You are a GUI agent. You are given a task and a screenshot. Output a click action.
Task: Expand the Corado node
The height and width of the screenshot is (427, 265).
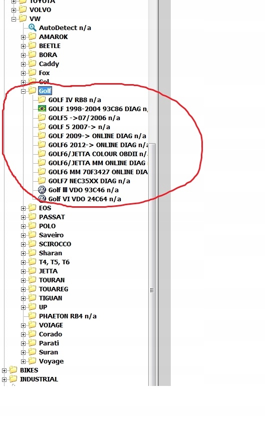tap(23, 334)
